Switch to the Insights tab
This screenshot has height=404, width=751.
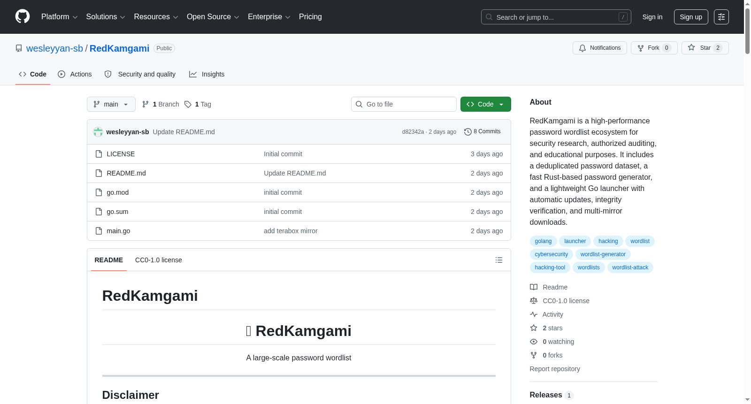[207, 74]
